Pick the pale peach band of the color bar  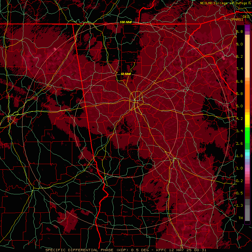pos(247,58)
